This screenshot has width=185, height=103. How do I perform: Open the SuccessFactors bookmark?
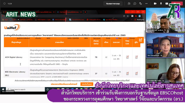click(77, 20)
